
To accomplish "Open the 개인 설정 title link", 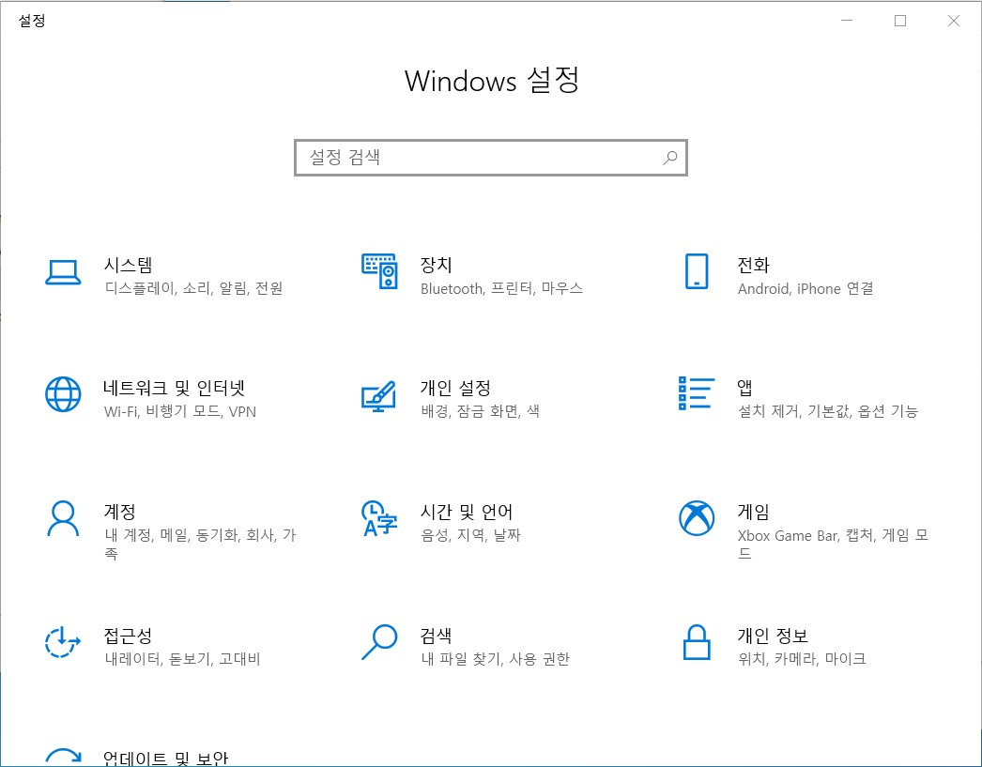I will (x=455, y=389).
